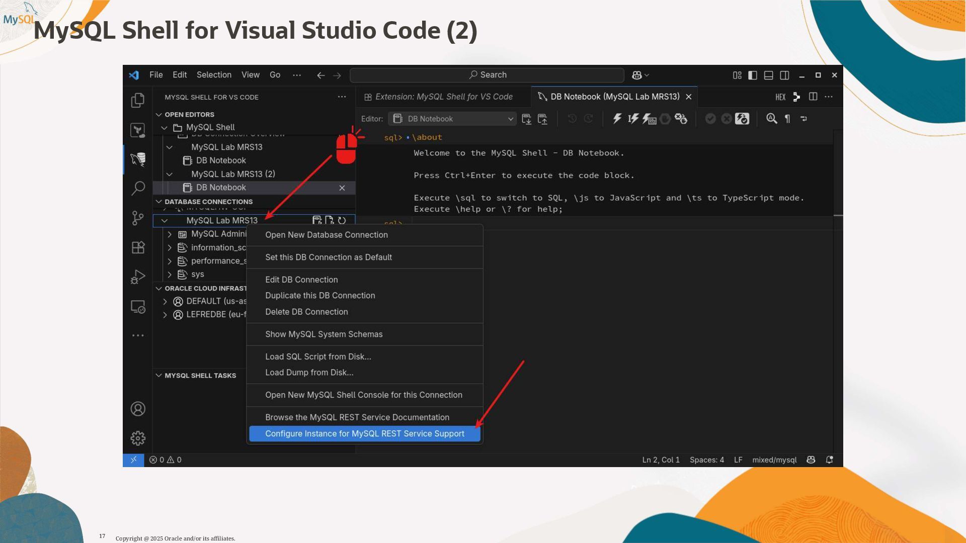The image size is (966, 543).
Task: Collapse the OPEN EDITORS section
Action: [x=159, y=115]
